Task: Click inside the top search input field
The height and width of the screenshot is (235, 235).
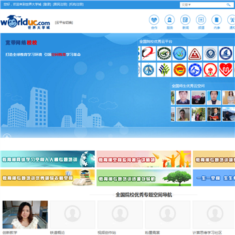Action: click(x=209, y=5)
